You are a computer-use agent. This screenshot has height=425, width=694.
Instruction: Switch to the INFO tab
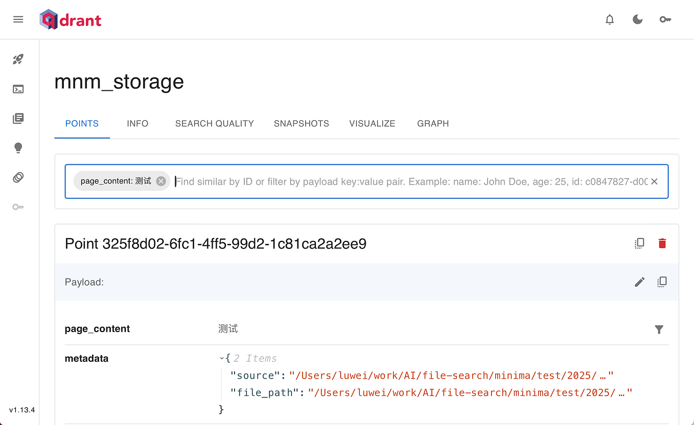click(x=137, y=123)
